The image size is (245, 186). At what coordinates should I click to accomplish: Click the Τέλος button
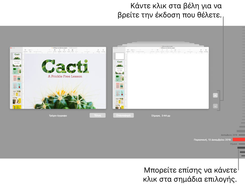tap(97, 115)
